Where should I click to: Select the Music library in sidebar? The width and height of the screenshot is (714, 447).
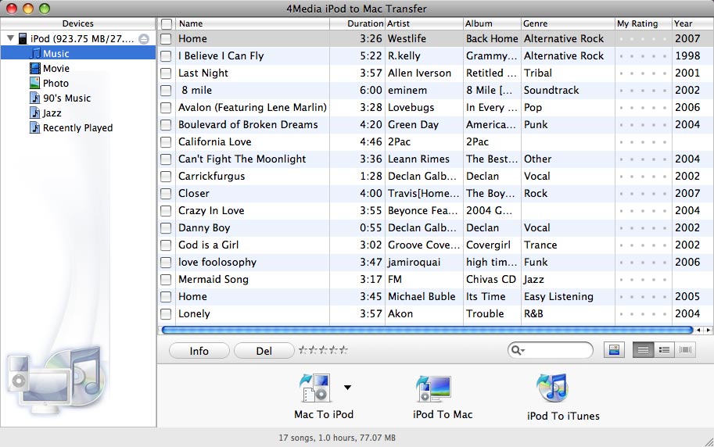point(78,53)
